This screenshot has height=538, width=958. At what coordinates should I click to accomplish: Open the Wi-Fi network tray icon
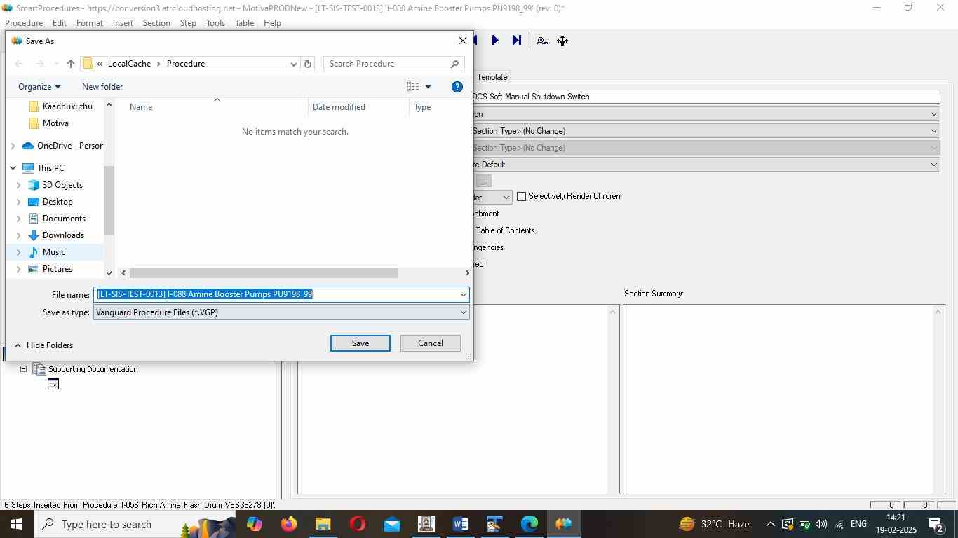tap(839, 524)
